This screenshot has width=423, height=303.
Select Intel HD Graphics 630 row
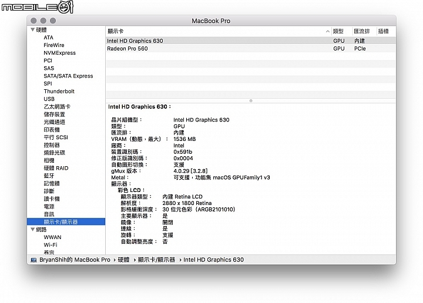pos(251,41)
